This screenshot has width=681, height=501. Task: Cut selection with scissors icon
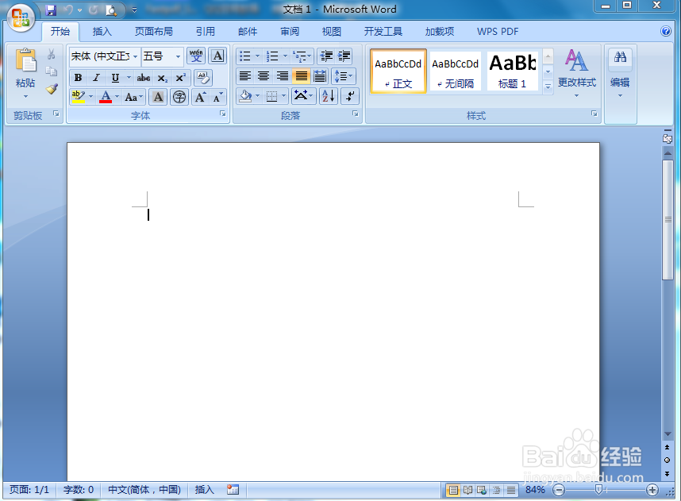coord(52,54)
